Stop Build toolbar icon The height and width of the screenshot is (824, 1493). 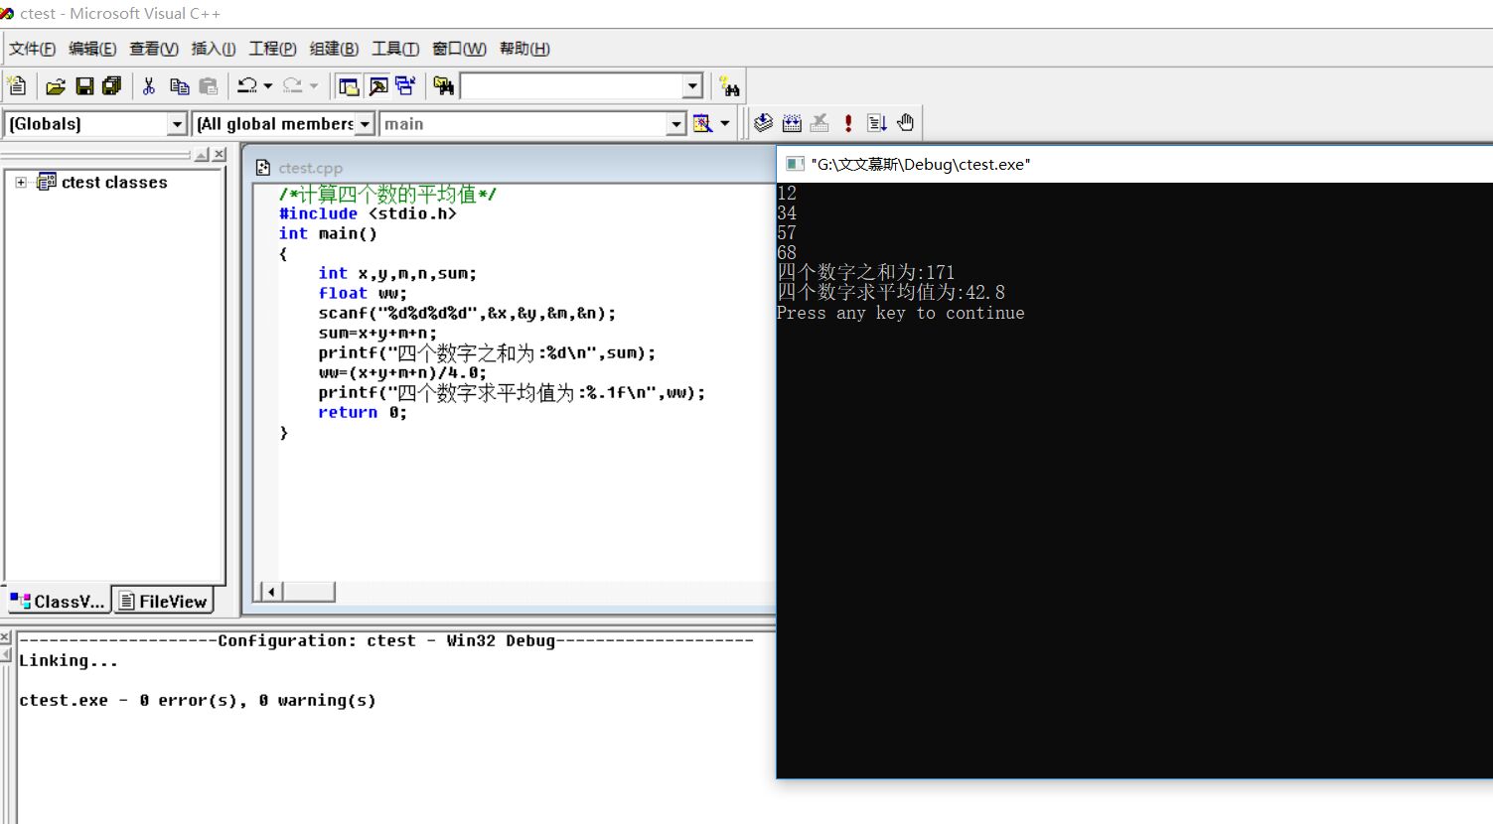pos(820,123)
